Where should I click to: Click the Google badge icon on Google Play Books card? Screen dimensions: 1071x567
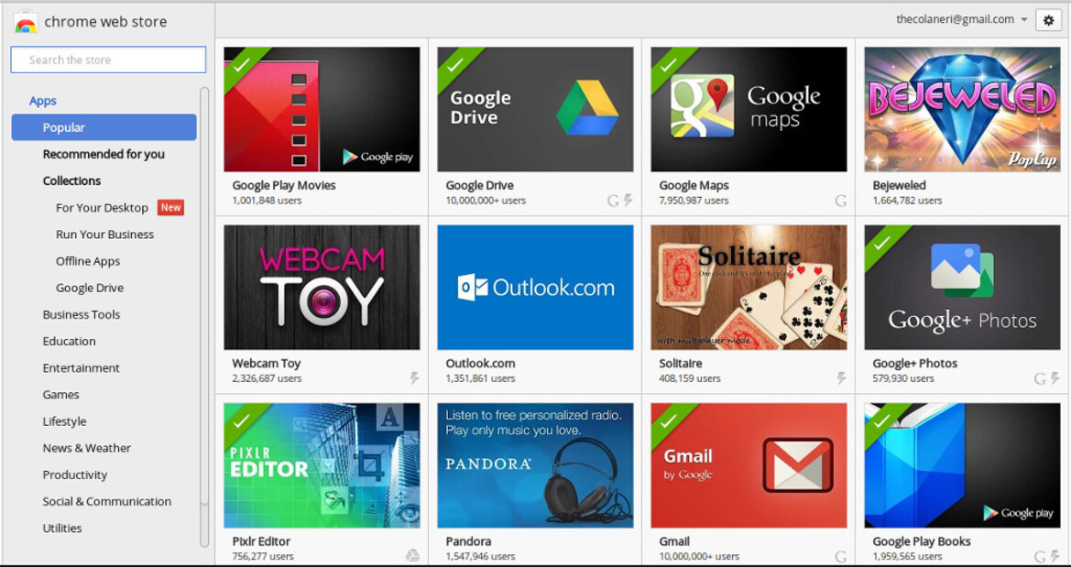click(x=1040, y=556)
